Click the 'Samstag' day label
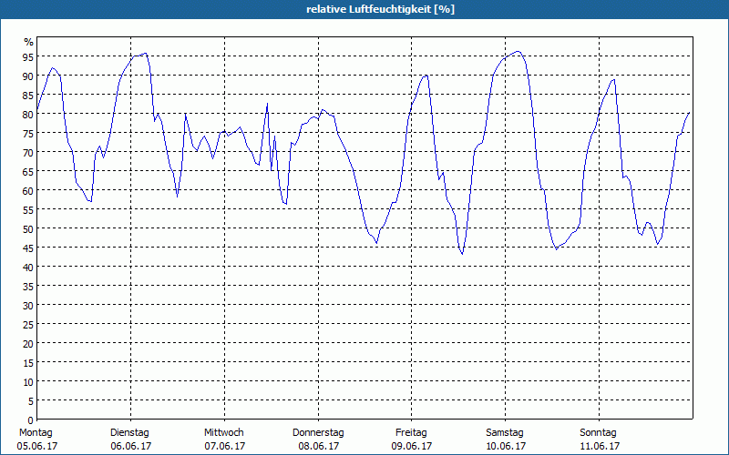Viewport: 729px width, 455px height. click(x=505, y=432)
